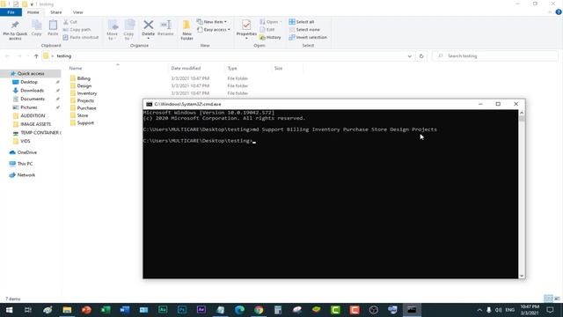Click the New folder icon
Screen dimensions: 563x317
pyautogui.click(x=186, y=25)
